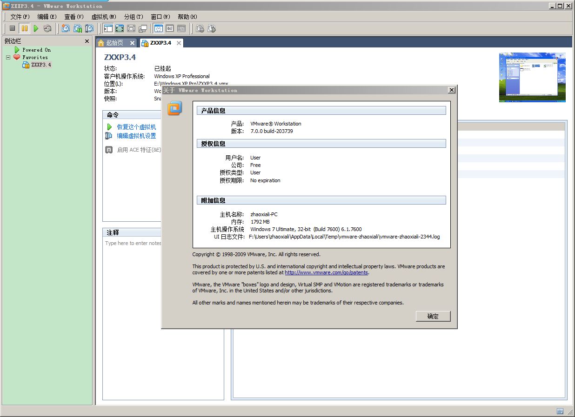Close the ZXXP3.4 tab
575x417 pixels.
pos(178,43)
